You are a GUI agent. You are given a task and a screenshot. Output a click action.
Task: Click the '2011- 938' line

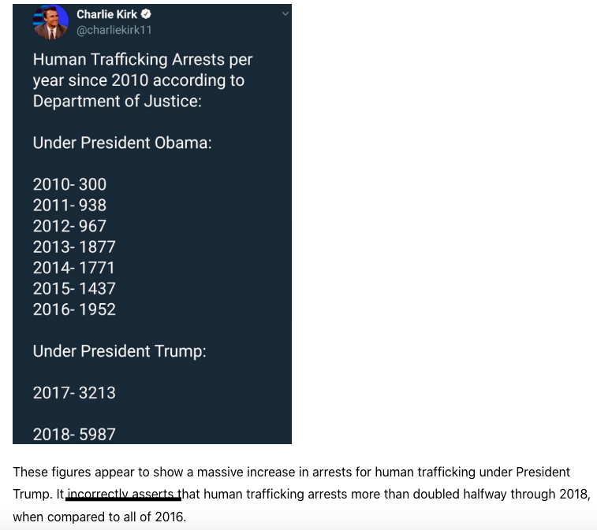point(69,206)
